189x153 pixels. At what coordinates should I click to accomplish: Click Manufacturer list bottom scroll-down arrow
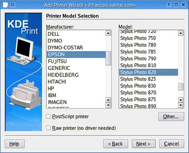point(108,105)
